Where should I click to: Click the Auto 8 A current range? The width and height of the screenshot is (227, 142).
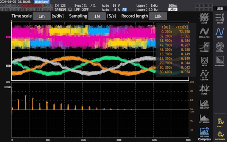111,10
